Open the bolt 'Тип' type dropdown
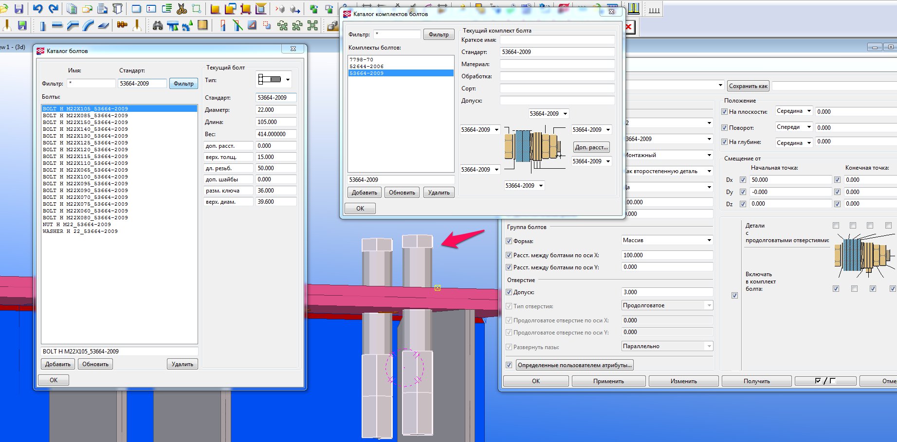This screenshot has height=442, width=897. tap(288, 80)
